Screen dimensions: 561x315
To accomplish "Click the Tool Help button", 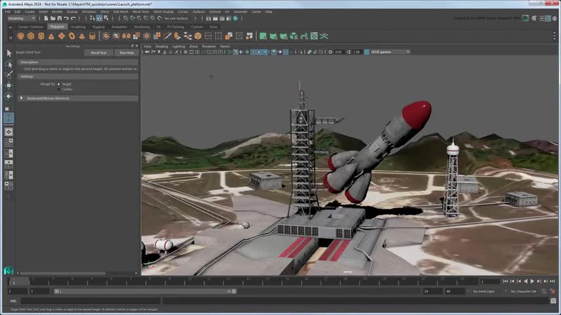I will pyautogui.click(x=126, y=52).
